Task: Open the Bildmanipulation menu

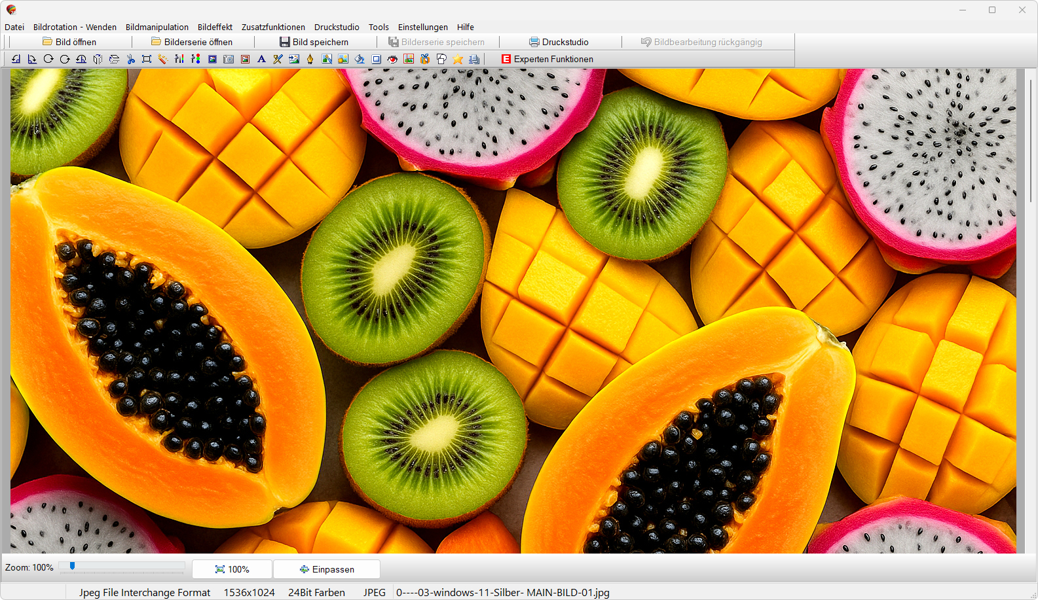Action: 157,27
